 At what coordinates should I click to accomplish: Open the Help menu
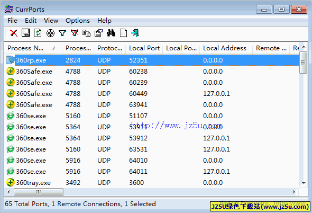click(x=104, y=21)
